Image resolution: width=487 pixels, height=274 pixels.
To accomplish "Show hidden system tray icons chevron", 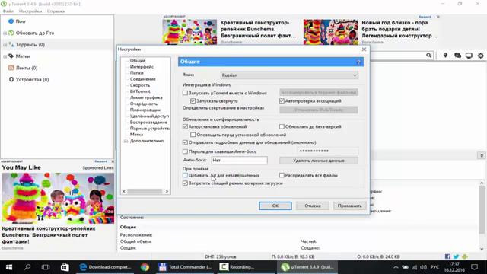I will pyautogui.click(x=396, y=267).
